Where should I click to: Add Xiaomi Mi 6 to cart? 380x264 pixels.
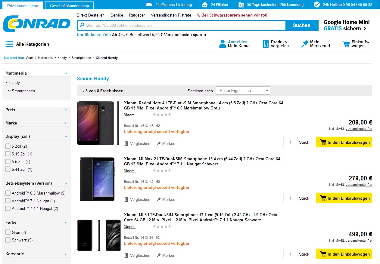[344, 254]
